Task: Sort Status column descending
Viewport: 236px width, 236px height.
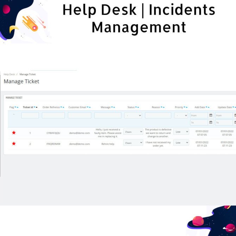Action: [136, 107]
